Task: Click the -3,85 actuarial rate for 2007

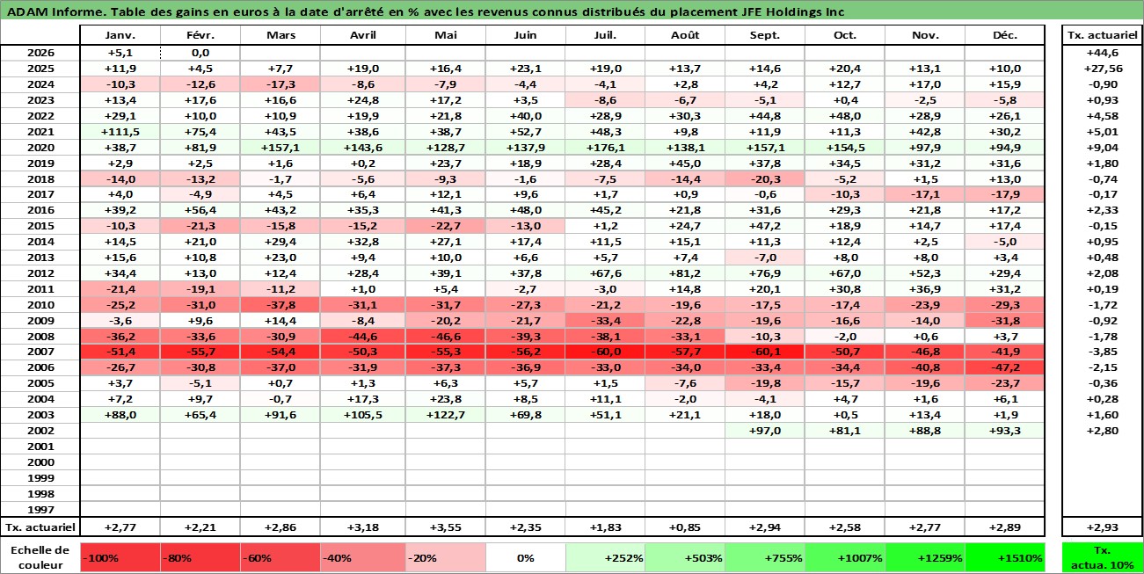Action: pyautogui.click(x=1103, y=352)
